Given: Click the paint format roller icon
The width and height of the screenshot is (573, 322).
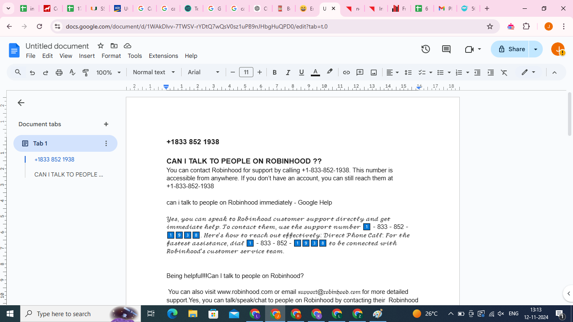Looking at the screenshot, I should 86,73.
